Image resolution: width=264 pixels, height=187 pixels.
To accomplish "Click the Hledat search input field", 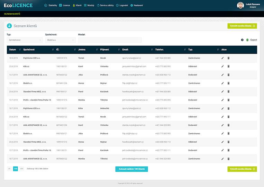I will [110, 40].
